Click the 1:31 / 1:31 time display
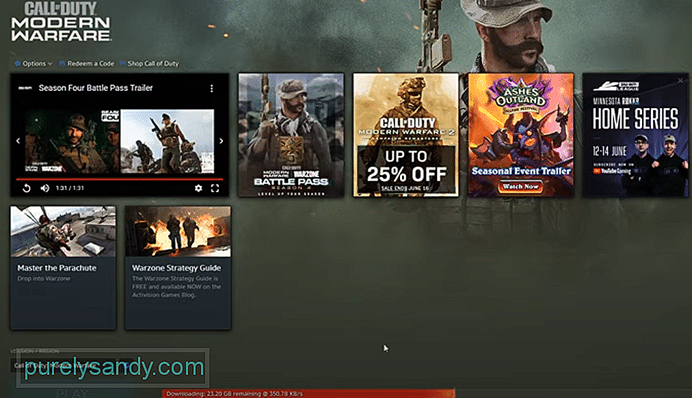This screenshot has width=692, height=398. (x=70, y=188)
